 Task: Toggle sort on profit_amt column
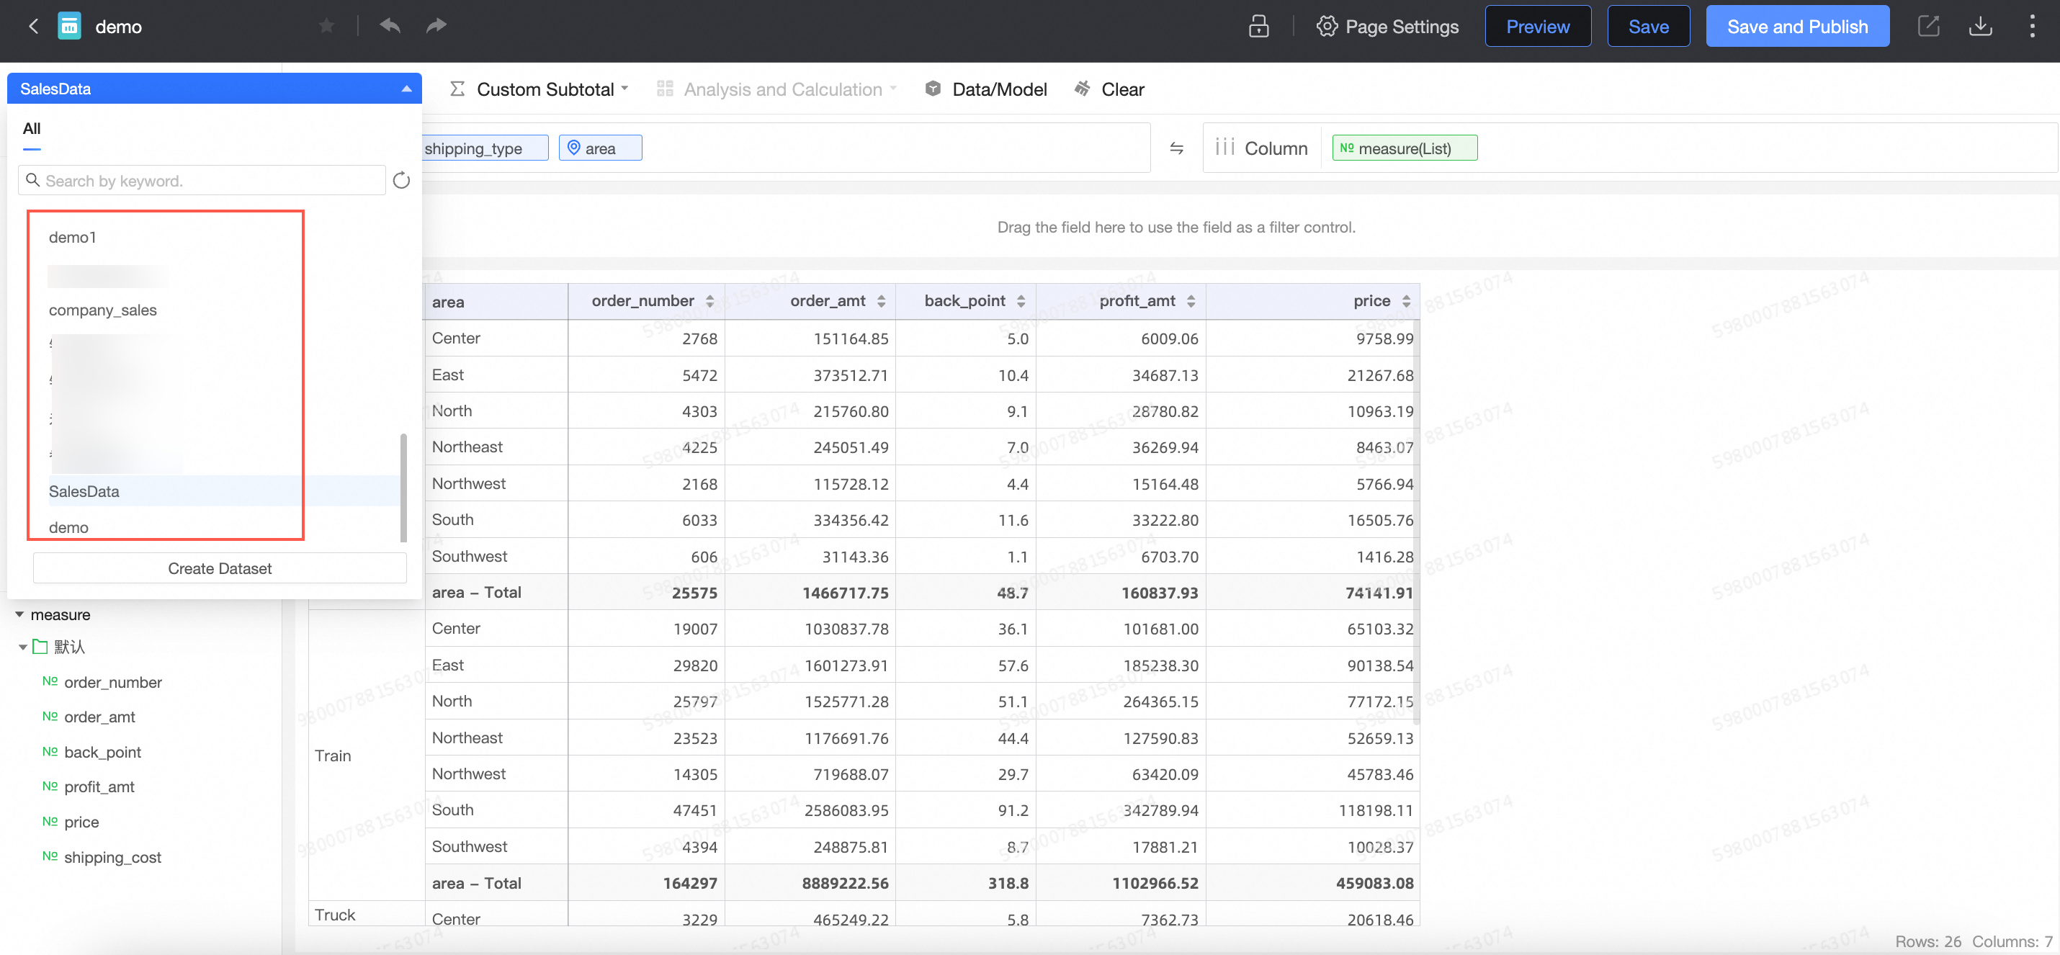[1191, 302]
